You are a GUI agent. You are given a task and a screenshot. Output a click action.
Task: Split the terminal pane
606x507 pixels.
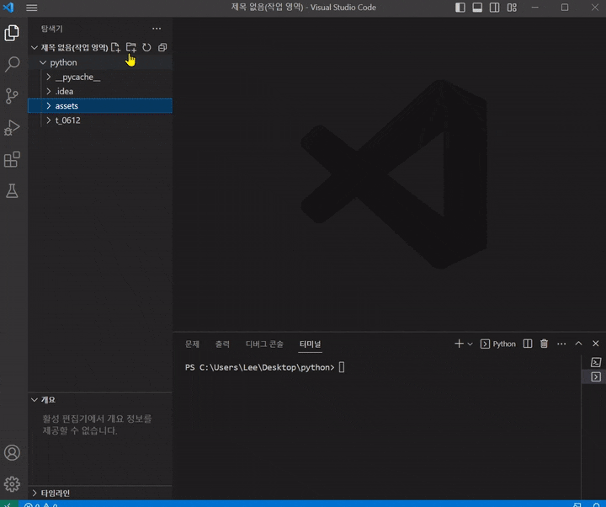point(528,344)
